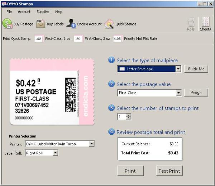Click the 'Priority Mail Flat Rate' label
Screen dimensions: 215x186
[141, 39]
